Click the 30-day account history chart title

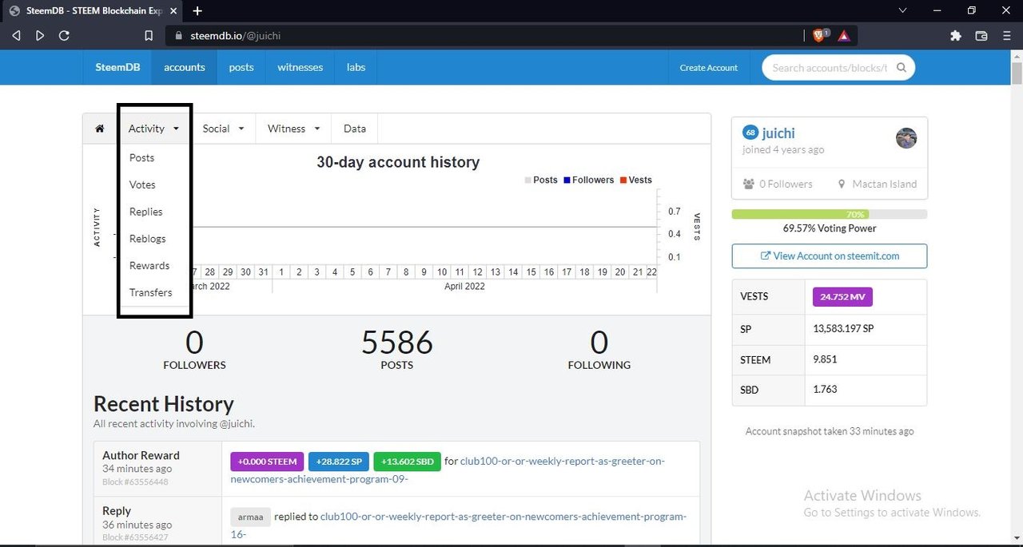[x=398, y=162]
